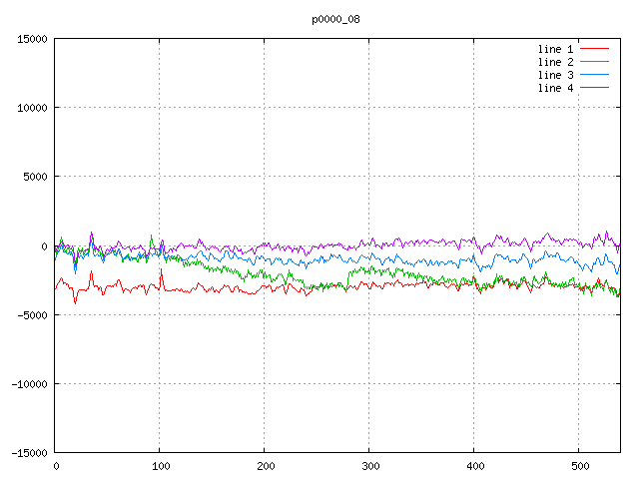Click the red line sample beside 'line 1'
Viewport: 639px width, 479px height.
point(594,49)
